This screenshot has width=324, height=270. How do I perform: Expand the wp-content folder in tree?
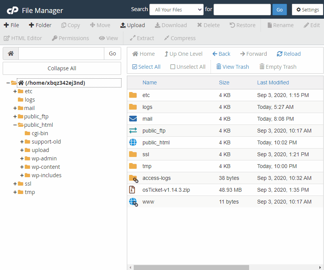pyautogui.click(x=22, y=167)
